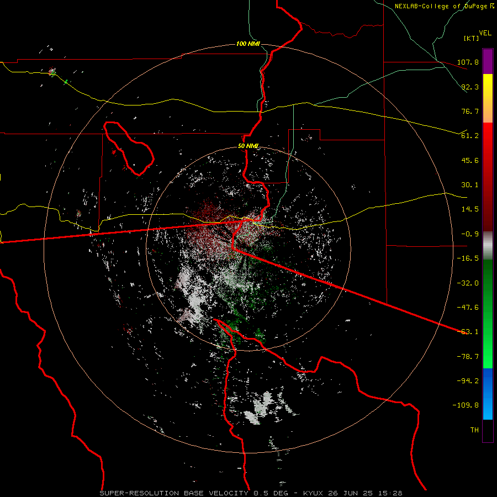Click the 107.8 velocity scale value

[x=468, y=62]
